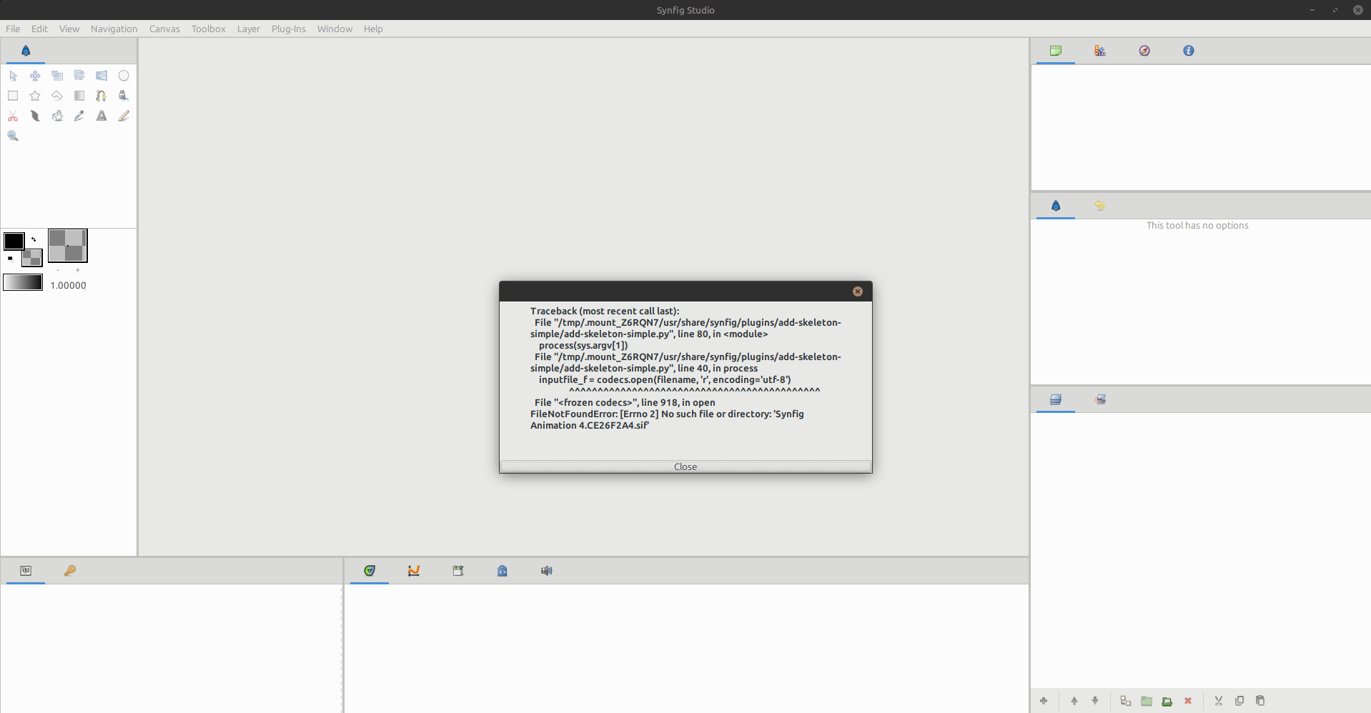Click the brush size value 1.00000
The height and width of the screenshot is (713, 1371).
(68, 285)
